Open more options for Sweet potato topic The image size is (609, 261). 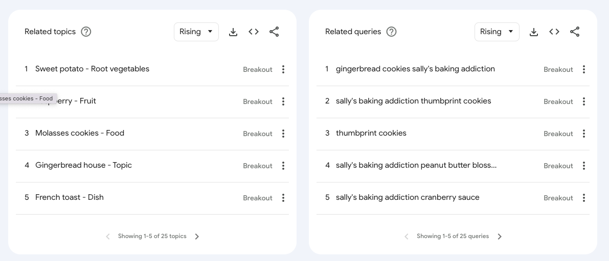[283, 69]
